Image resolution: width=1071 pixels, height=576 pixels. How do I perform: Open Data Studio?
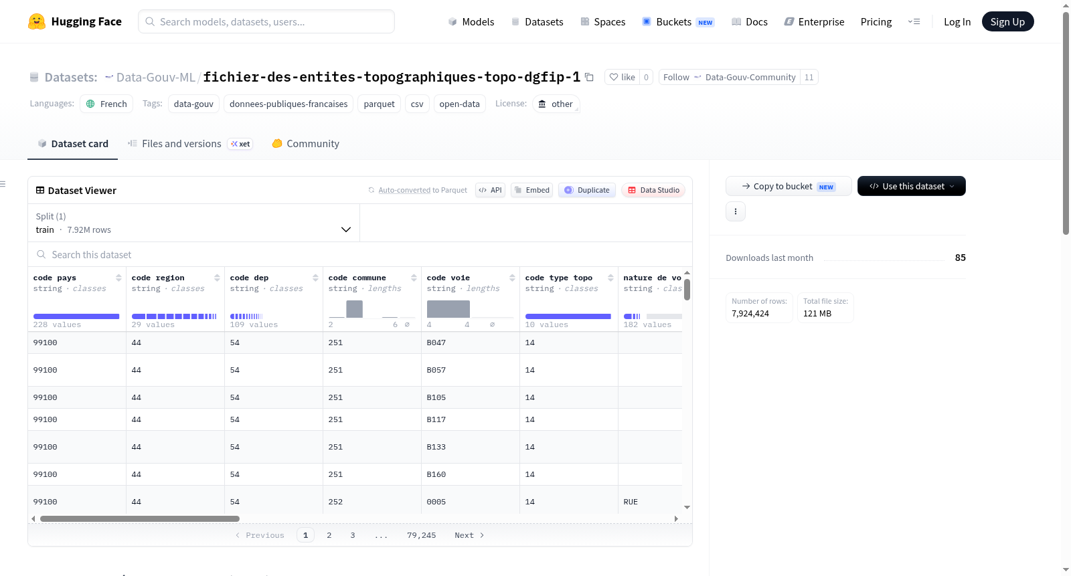[x=653, y=190]
